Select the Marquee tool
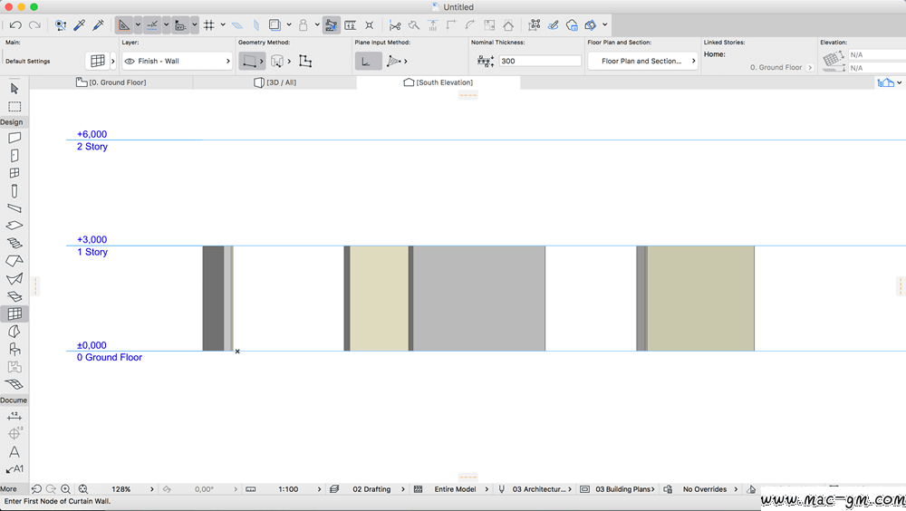Image resolution: width=906 pixels, height=511 pixels. click(14, 107)
